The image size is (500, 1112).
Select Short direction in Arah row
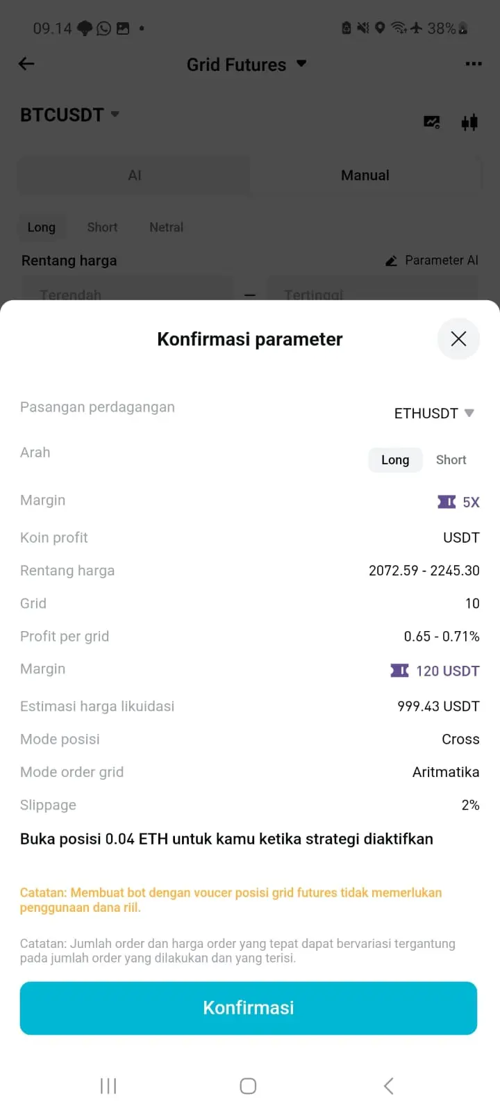(451, 460)
